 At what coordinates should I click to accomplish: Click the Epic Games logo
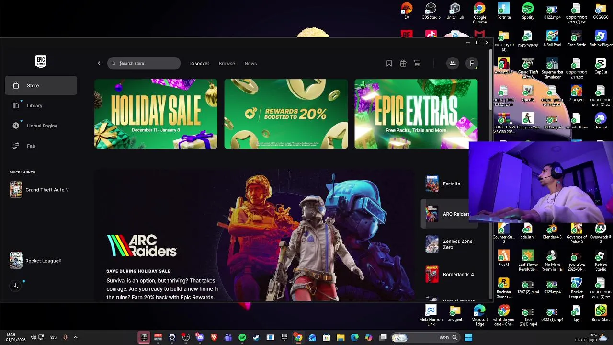coord(41,61)
